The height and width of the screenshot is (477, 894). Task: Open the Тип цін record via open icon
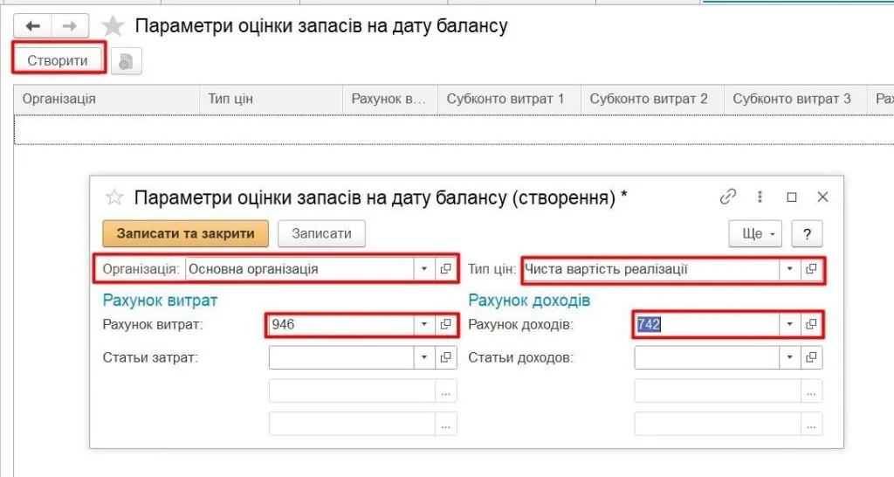pos(811,269)
